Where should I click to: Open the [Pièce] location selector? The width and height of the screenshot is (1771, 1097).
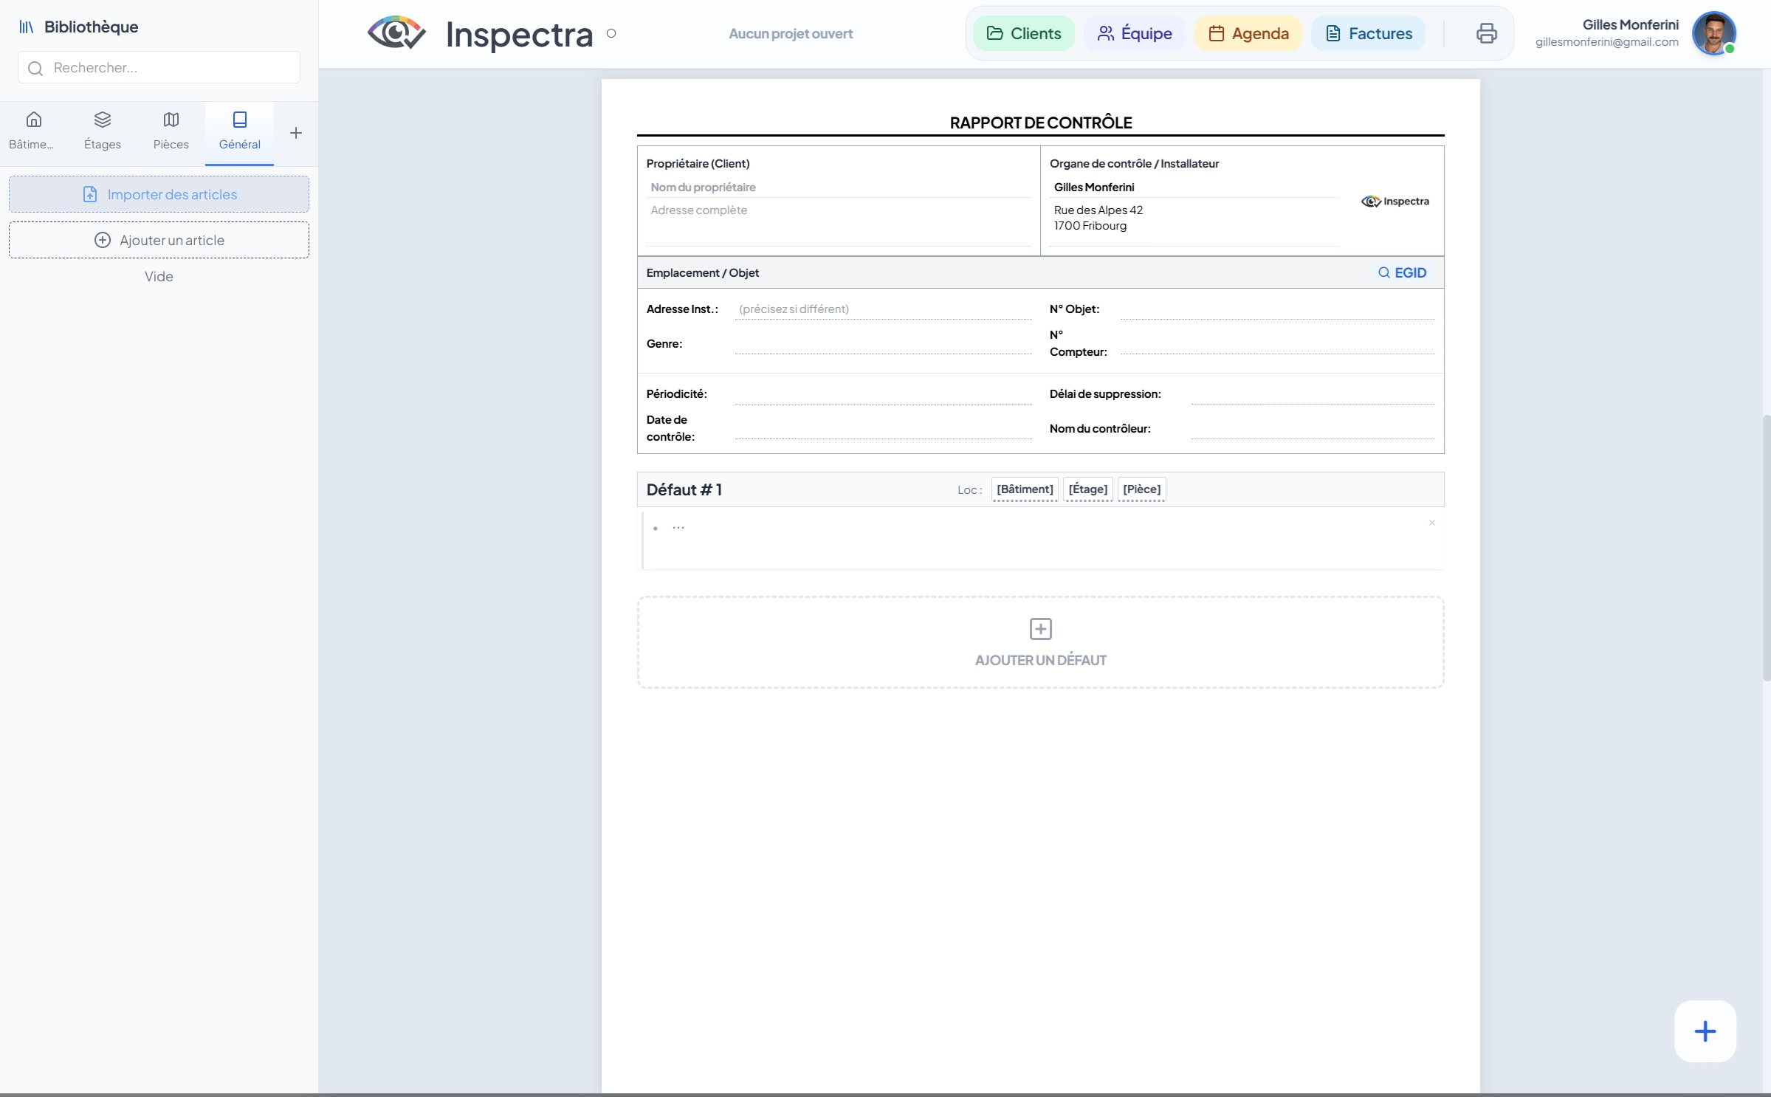(x=1141, y=489)
